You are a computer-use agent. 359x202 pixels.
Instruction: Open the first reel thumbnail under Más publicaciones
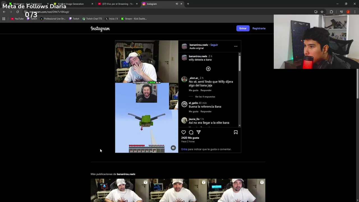(x=120, y=190)
